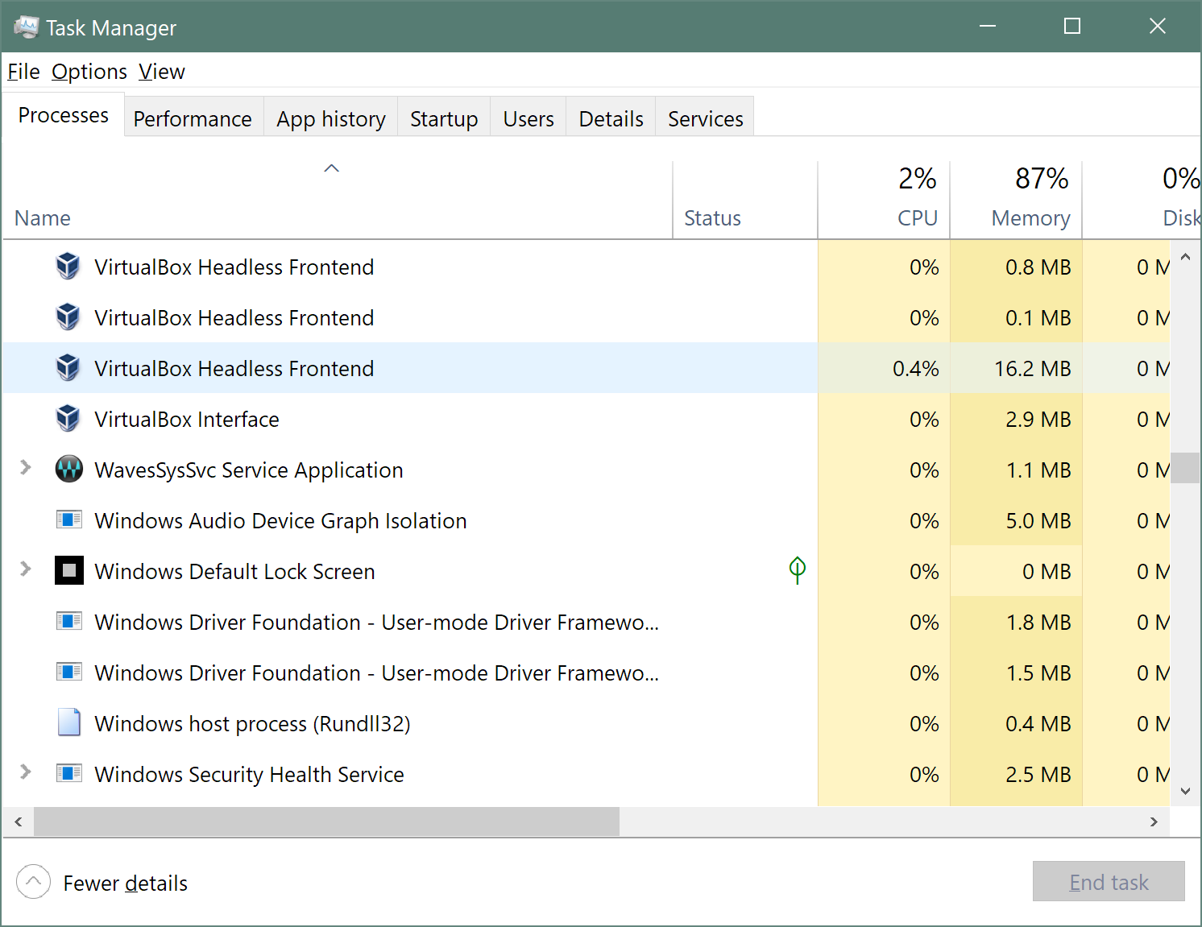Click the VirtualBox icon on the 16.2 MB row

(68, 367)
